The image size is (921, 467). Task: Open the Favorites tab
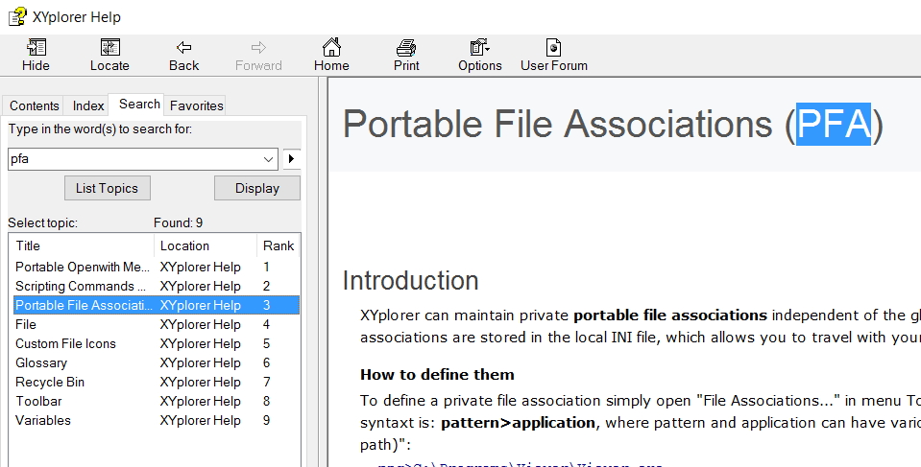coord(196,105)
